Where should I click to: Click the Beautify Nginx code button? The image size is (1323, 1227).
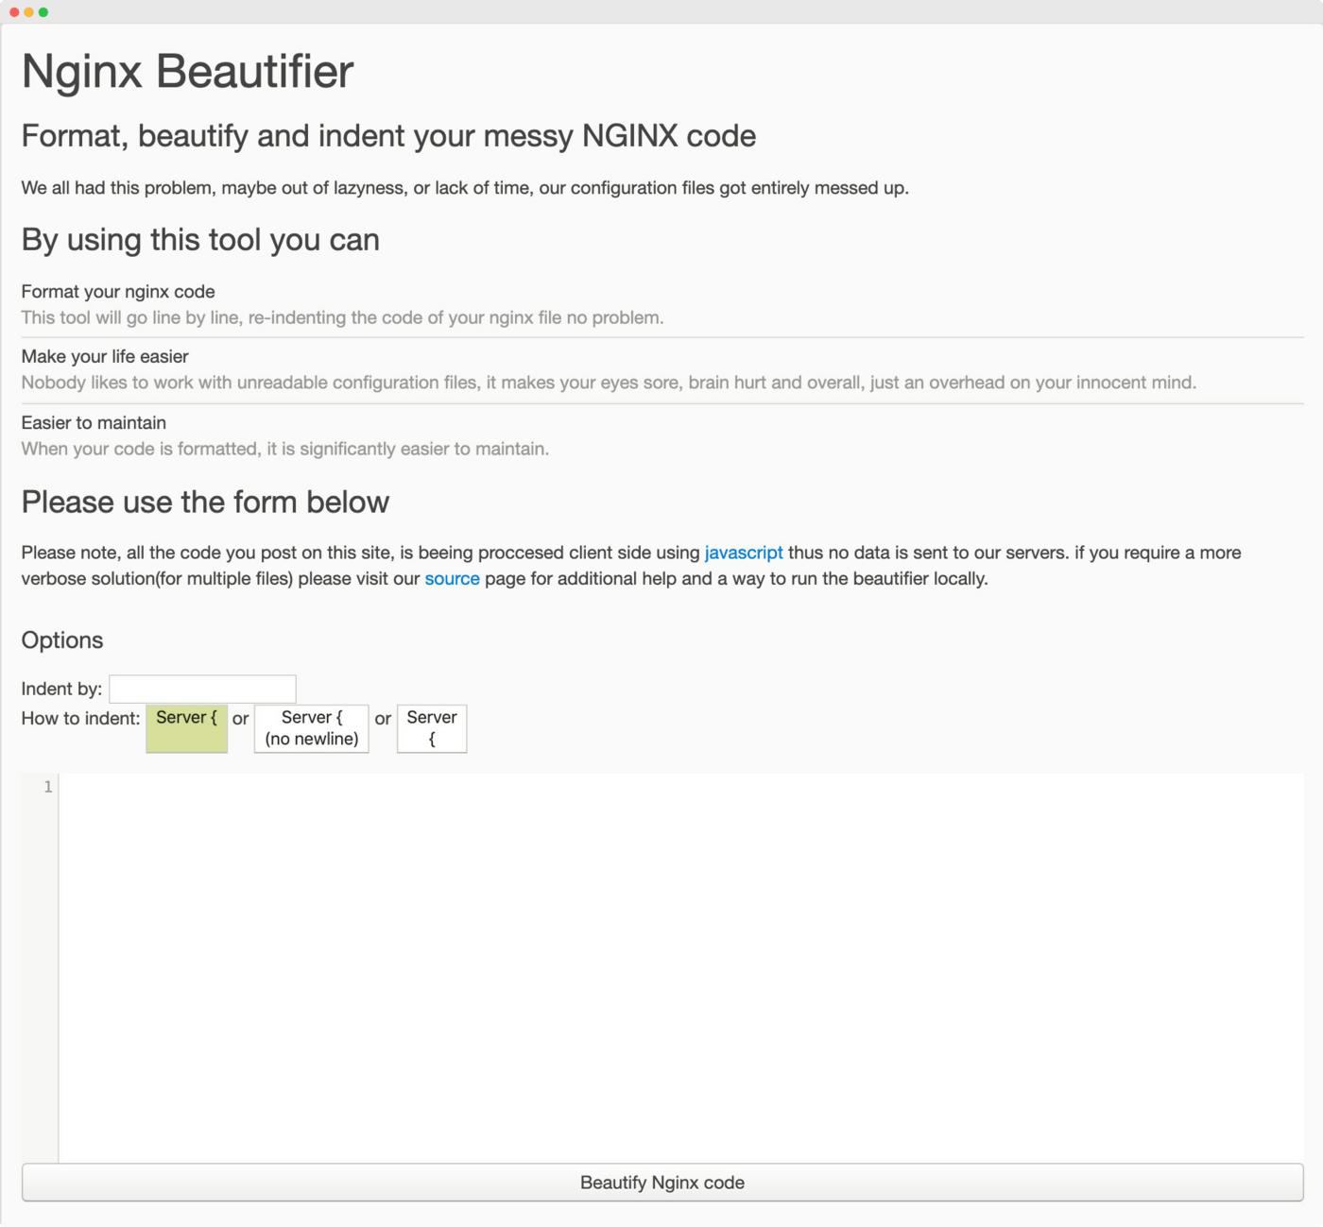click(x=662, y=1183)
